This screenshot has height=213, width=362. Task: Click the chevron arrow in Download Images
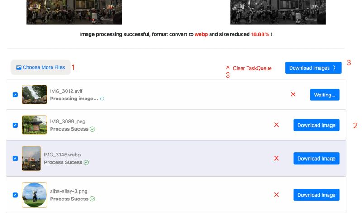(x=334, y=68)
